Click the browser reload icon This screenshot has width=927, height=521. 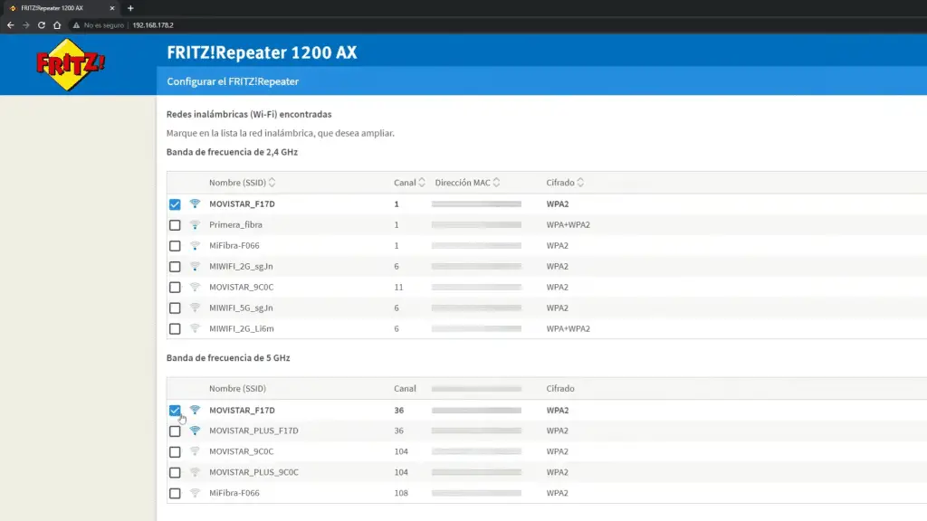[41, 25]
